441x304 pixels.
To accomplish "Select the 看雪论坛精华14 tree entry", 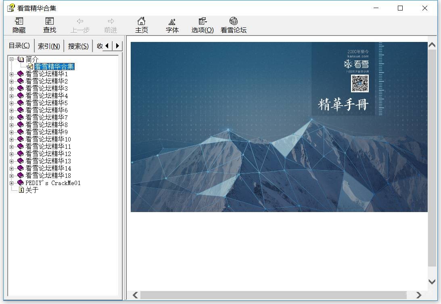I will (48, 168).
